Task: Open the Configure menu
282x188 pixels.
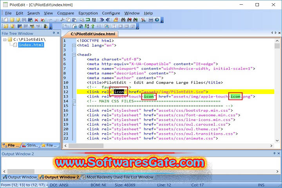Action: click(111, 13)
